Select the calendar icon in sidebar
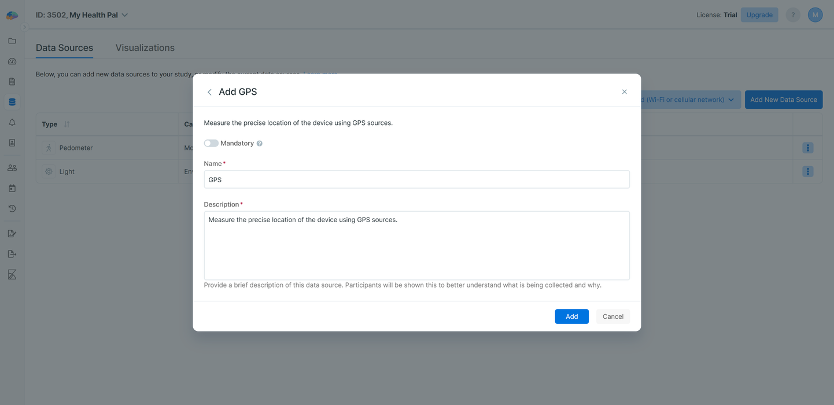Viewport: 834px width, 405px height. point(12,187)
